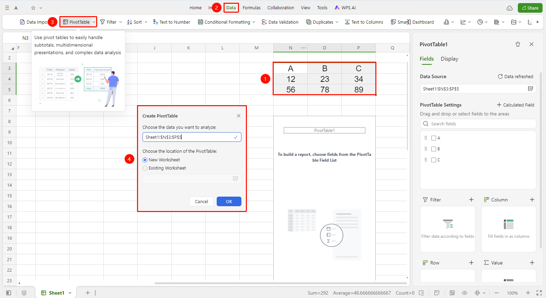
Task: Enter full screen view from status bar
Action: pos(539,293)
